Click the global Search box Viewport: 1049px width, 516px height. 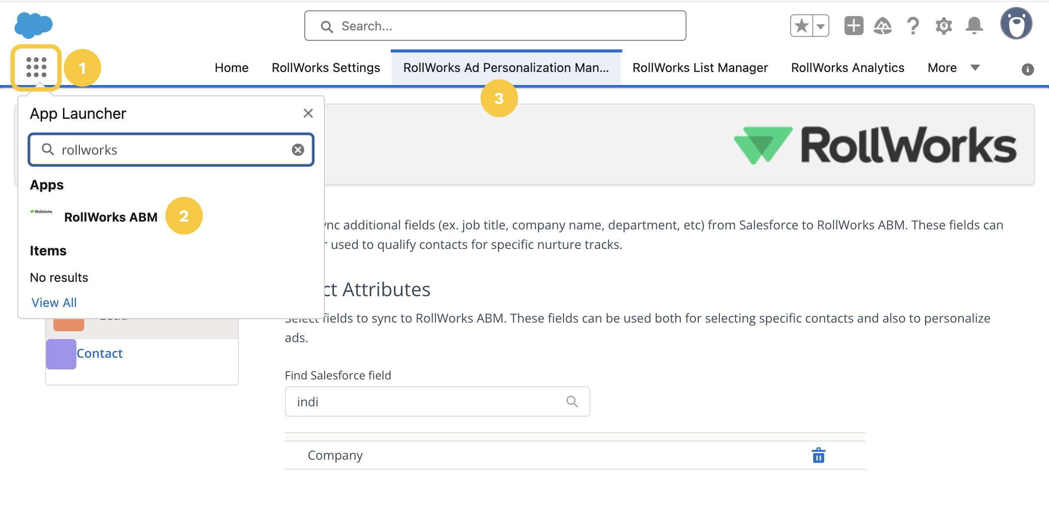[x=495, y=26]
